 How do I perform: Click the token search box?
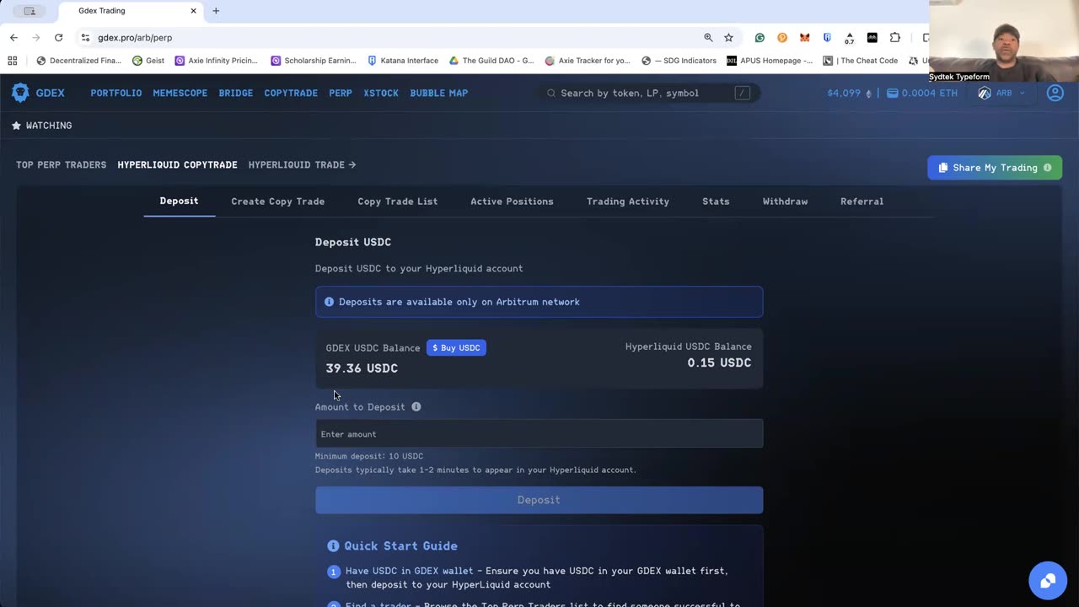[649, 93]
